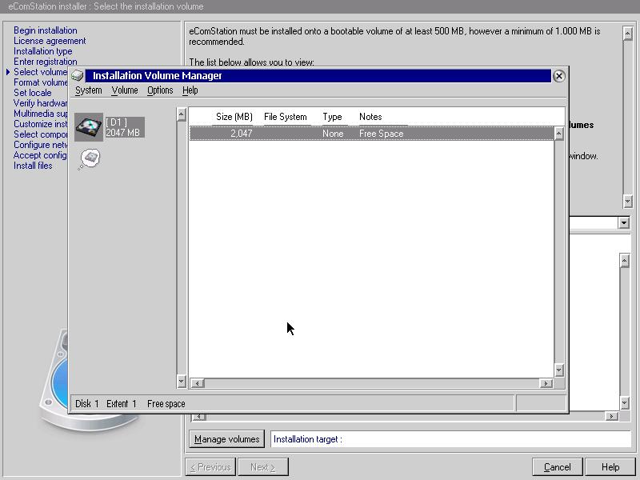The image size is (640, 480).
Task: Click Format volume step in sidebar
Action: (x=41, y=82)
